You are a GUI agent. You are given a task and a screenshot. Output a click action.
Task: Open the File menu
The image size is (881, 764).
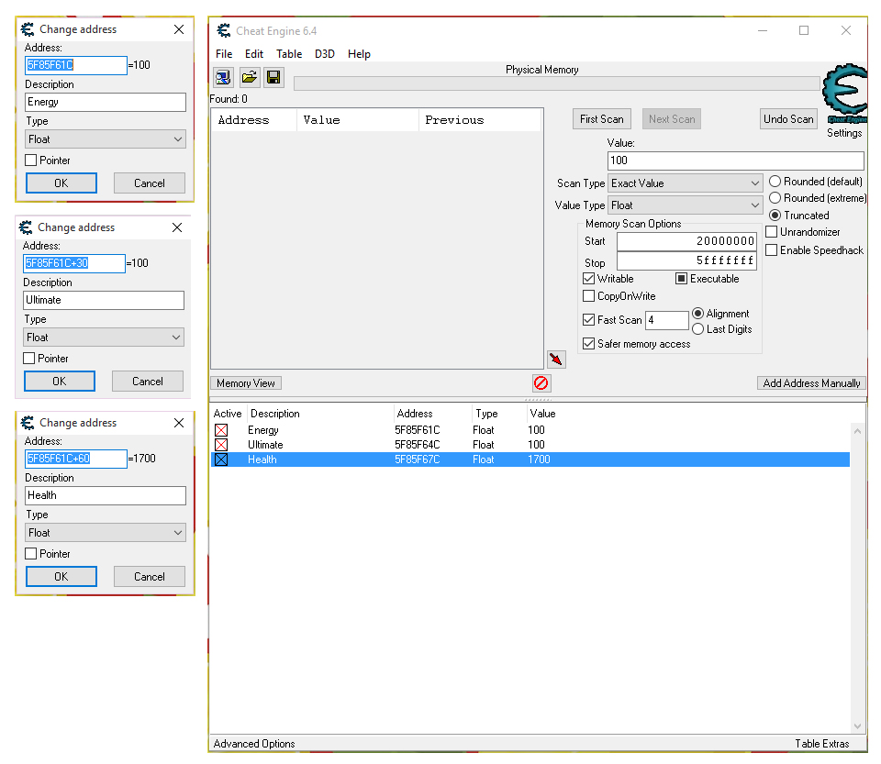(x=224, y=54)
